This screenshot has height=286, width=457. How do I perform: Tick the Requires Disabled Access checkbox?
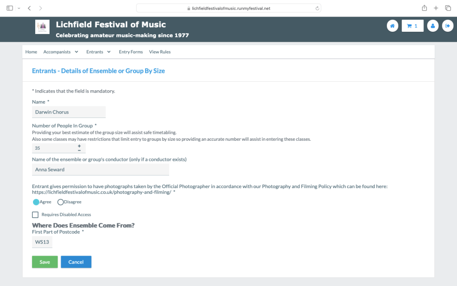(x=35, y=215)
